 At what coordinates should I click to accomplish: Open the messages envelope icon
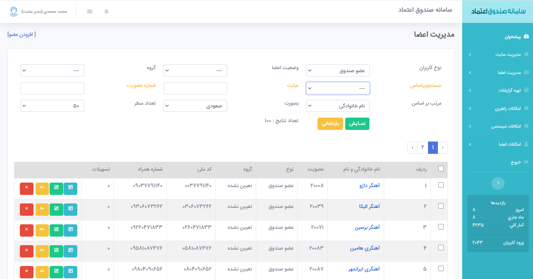click(90, 12)
